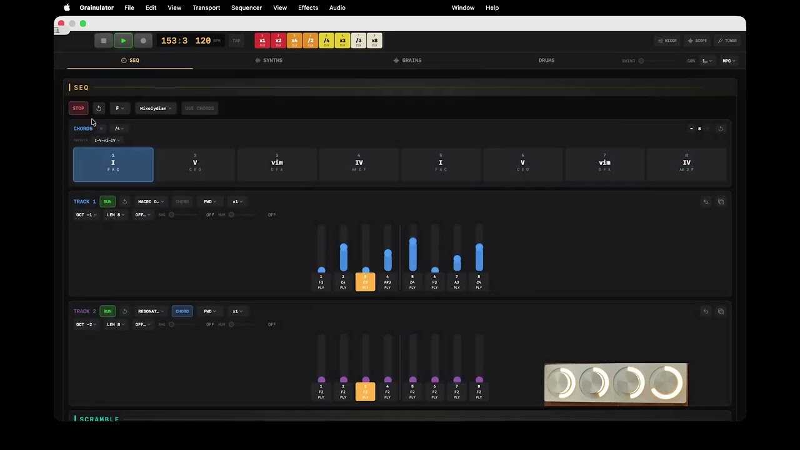Open Track 1 FWD direction dropdown
The width and height of the screenshot is (800, 450).
tap(209, 202)
